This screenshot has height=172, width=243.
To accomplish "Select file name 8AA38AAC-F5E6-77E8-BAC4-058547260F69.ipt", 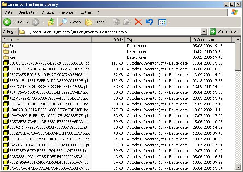I will pyautogui.click(x=49, y=168).
